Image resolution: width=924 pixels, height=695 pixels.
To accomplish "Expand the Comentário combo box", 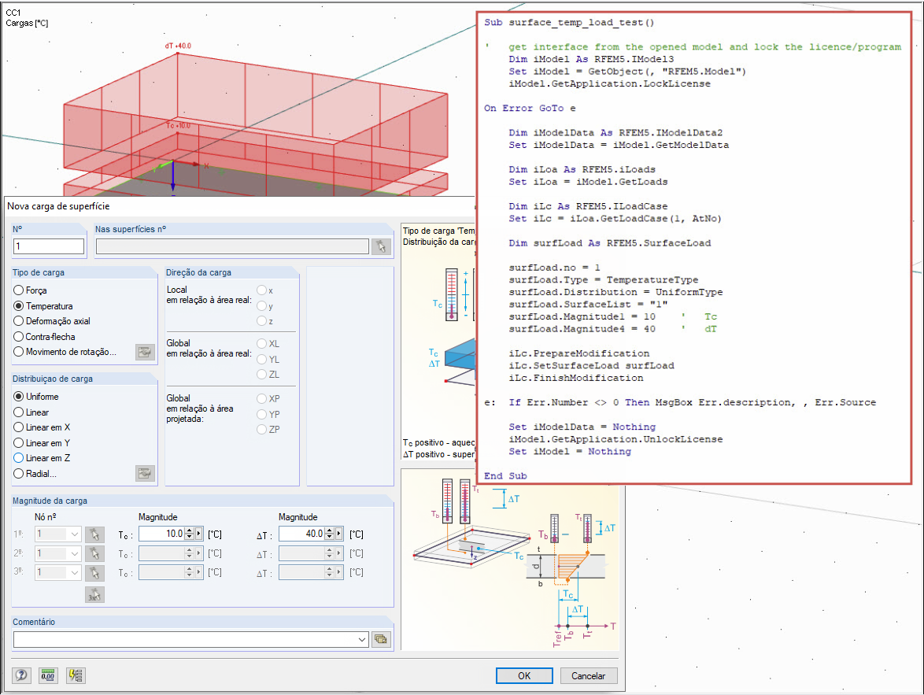I will (362, 640).
